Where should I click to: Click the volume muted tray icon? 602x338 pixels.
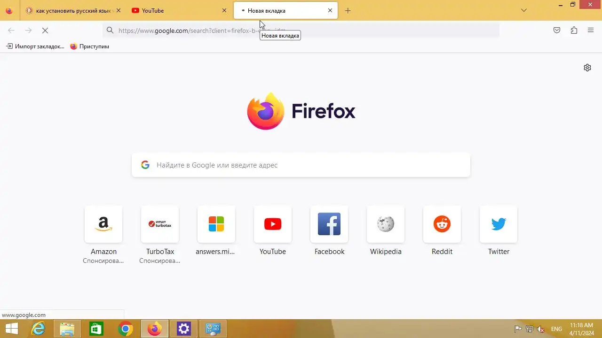pos(541,329)
